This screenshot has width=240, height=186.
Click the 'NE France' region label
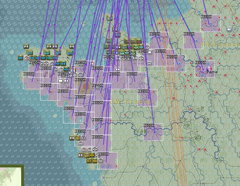point(220,44)
